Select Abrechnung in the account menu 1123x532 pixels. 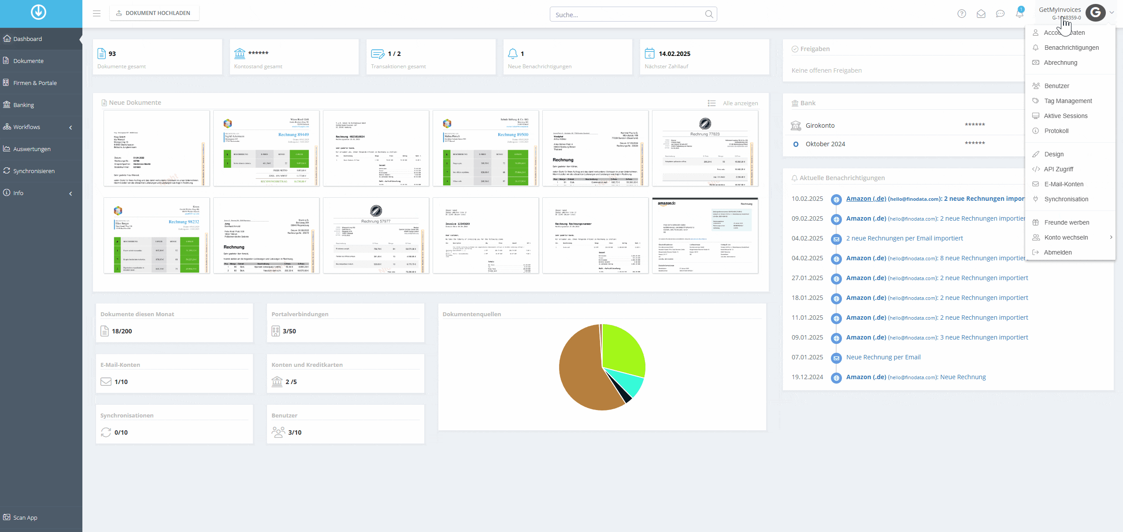(x=1071, y=63)
